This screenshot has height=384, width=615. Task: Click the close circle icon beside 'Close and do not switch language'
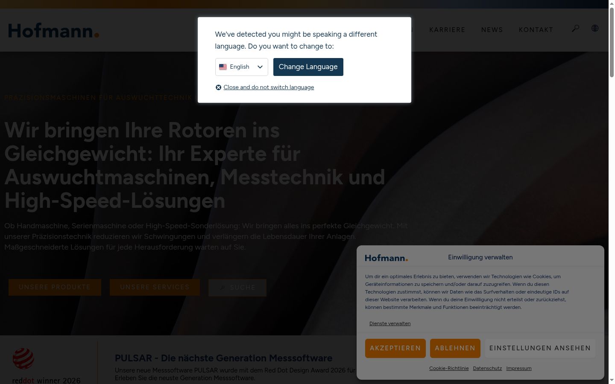tap(218, 87)
